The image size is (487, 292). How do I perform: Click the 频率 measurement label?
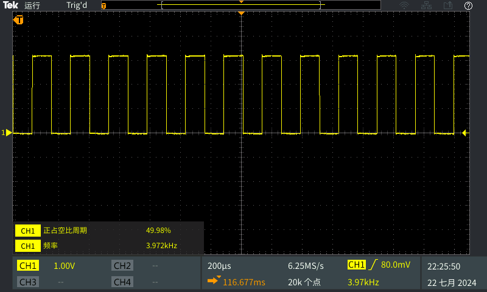[x=51, y=246]
